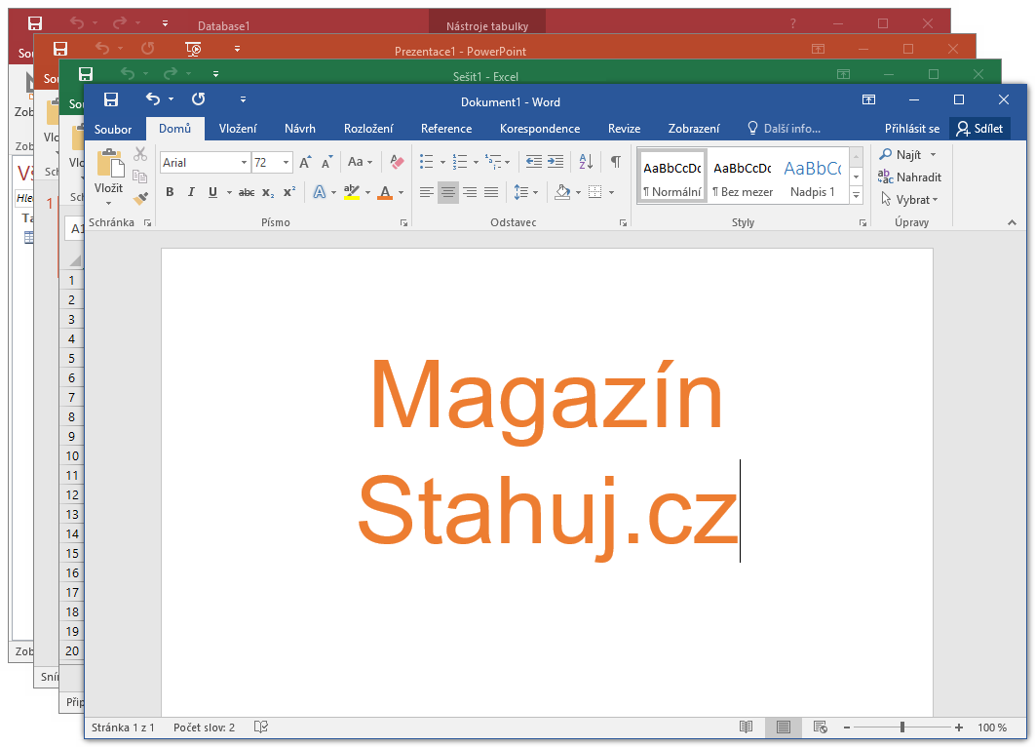Open the borders dropdown arrow

(612, 193)
